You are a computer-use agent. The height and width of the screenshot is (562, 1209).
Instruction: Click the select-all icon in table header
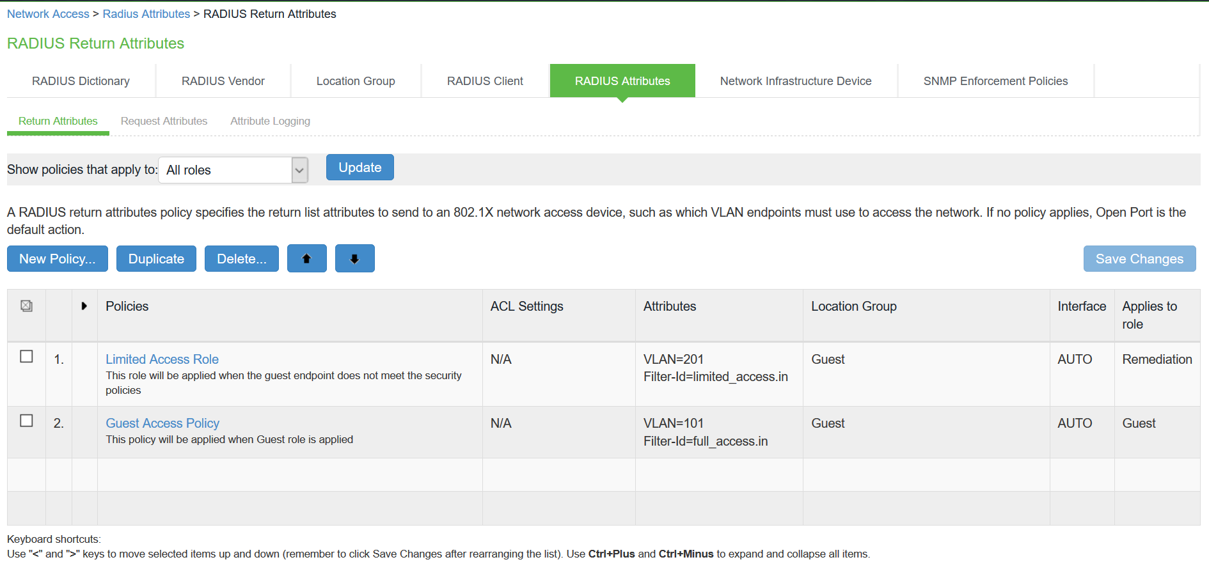(26, 306)
